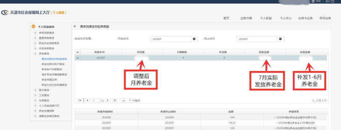Collapse the 养老查询 sidebar section
Image resolution: width=341 pixels, height=130 pixels.
(35, 54)
